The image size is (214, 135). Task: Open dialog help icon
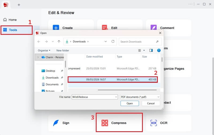(159, 50)
